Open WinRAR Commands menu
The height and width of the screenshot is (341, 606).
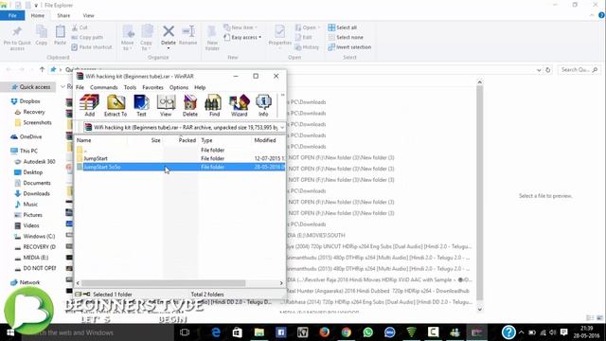coord(103,87)
